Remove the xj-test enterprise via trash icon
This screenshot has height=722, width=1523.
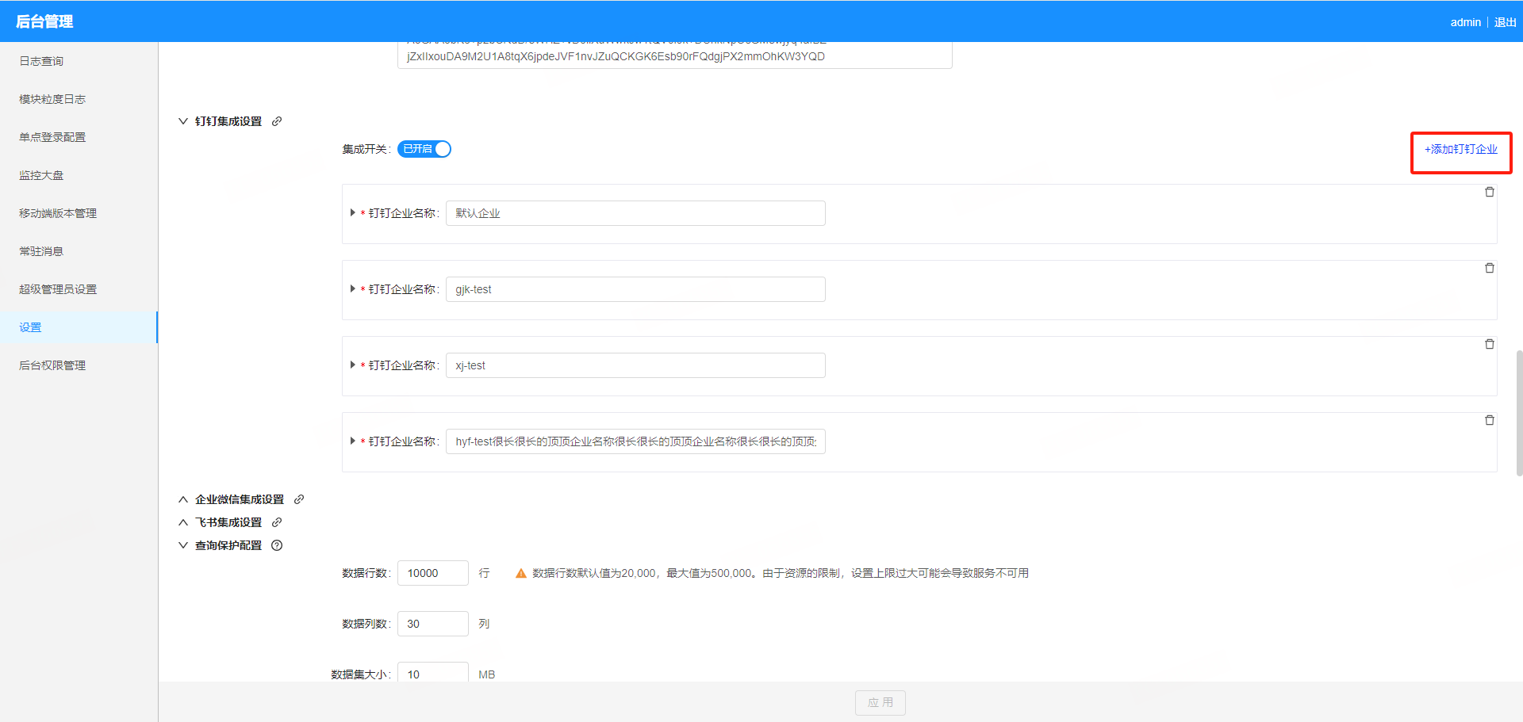click(x=1489, y=344)
